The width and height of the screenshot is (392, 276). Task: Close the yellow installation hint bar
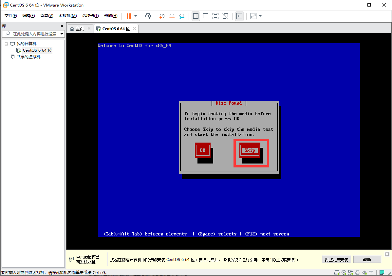pyautogui.click(x=387, y=254)
